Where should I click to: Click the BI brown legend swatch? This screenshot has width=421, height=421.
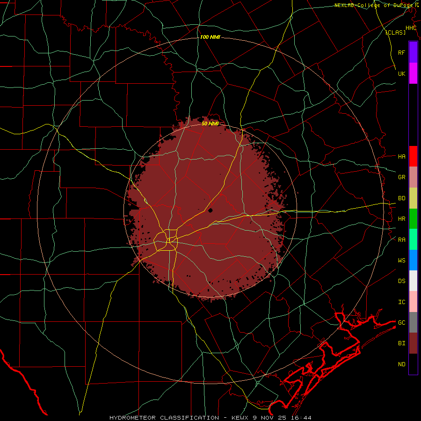413,343
